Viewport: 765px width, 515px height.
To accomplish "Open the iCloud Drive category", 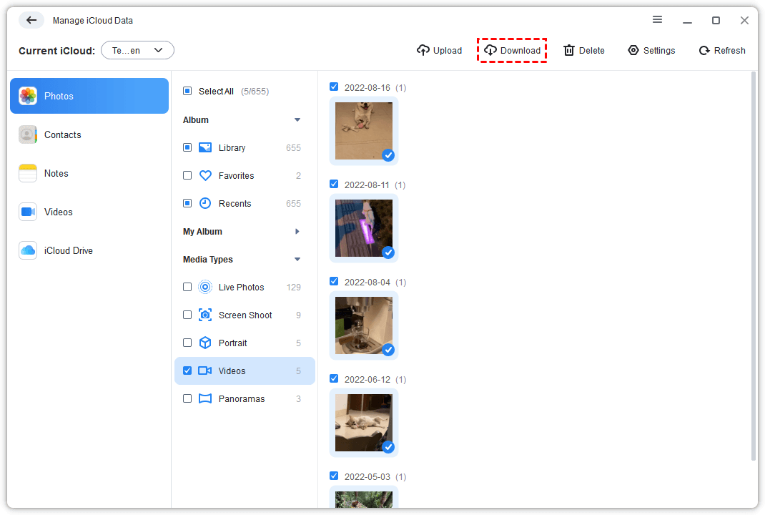I will point(89,250).
